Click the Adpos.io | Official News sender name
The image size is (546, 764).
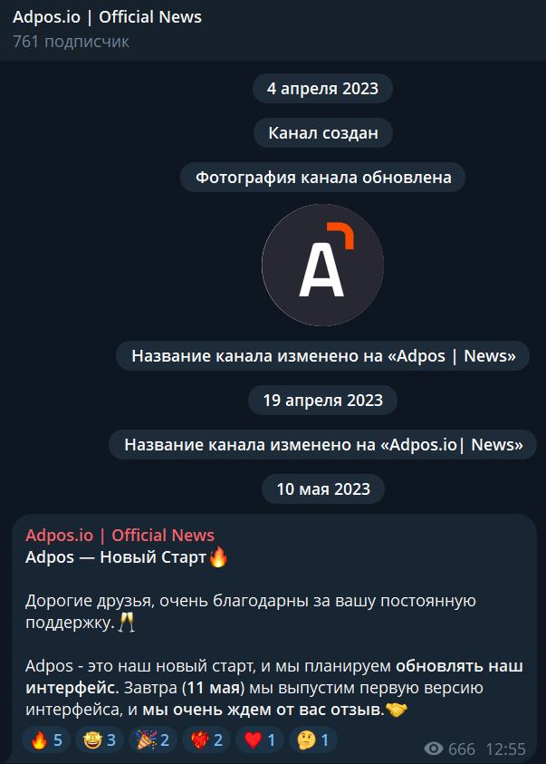(120, 535)
